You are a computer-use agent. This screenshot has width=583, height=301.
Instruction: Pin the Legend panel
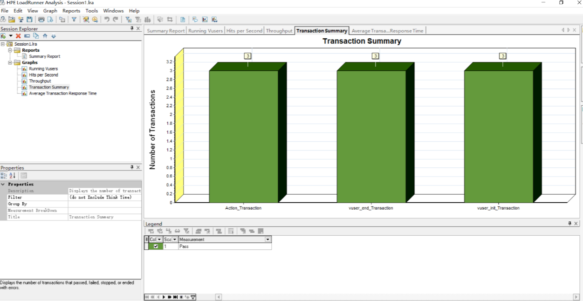pyautogui.click(x=569, y=224)
